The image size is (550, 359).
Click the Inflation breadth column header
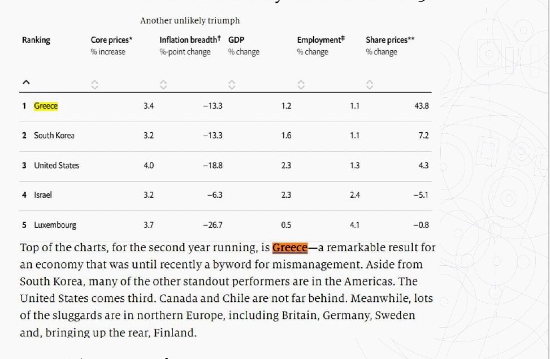coord(189,40)
